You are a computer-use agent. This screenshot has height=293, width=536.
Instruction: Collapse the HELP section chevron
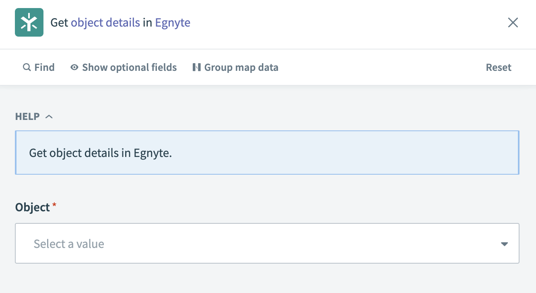pyautogui.click(x=49, y=117)
